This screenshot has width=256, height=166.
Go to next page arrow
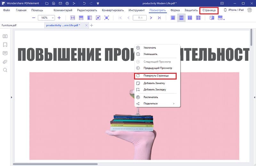click(151, 18)
